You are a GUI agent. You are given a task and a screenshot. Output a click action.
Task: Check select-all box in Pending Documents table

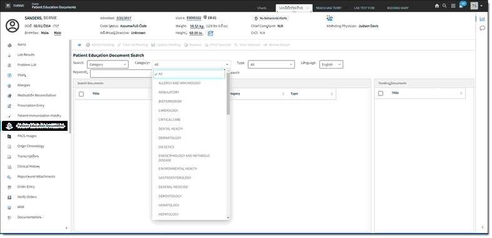click(x=381, y=93)
